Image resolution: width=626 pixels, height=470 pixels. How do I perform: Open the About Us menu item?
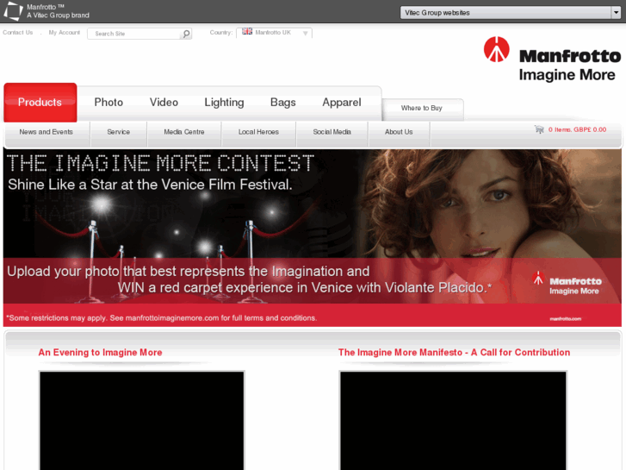[399, 132]
